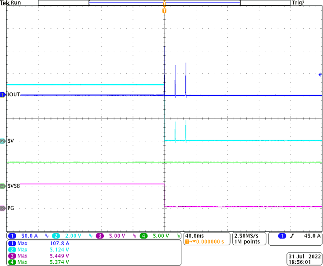Click the channel 3 PG ground marker
The height and width of the screenshot is (266, 323).
tap(3, 208)
